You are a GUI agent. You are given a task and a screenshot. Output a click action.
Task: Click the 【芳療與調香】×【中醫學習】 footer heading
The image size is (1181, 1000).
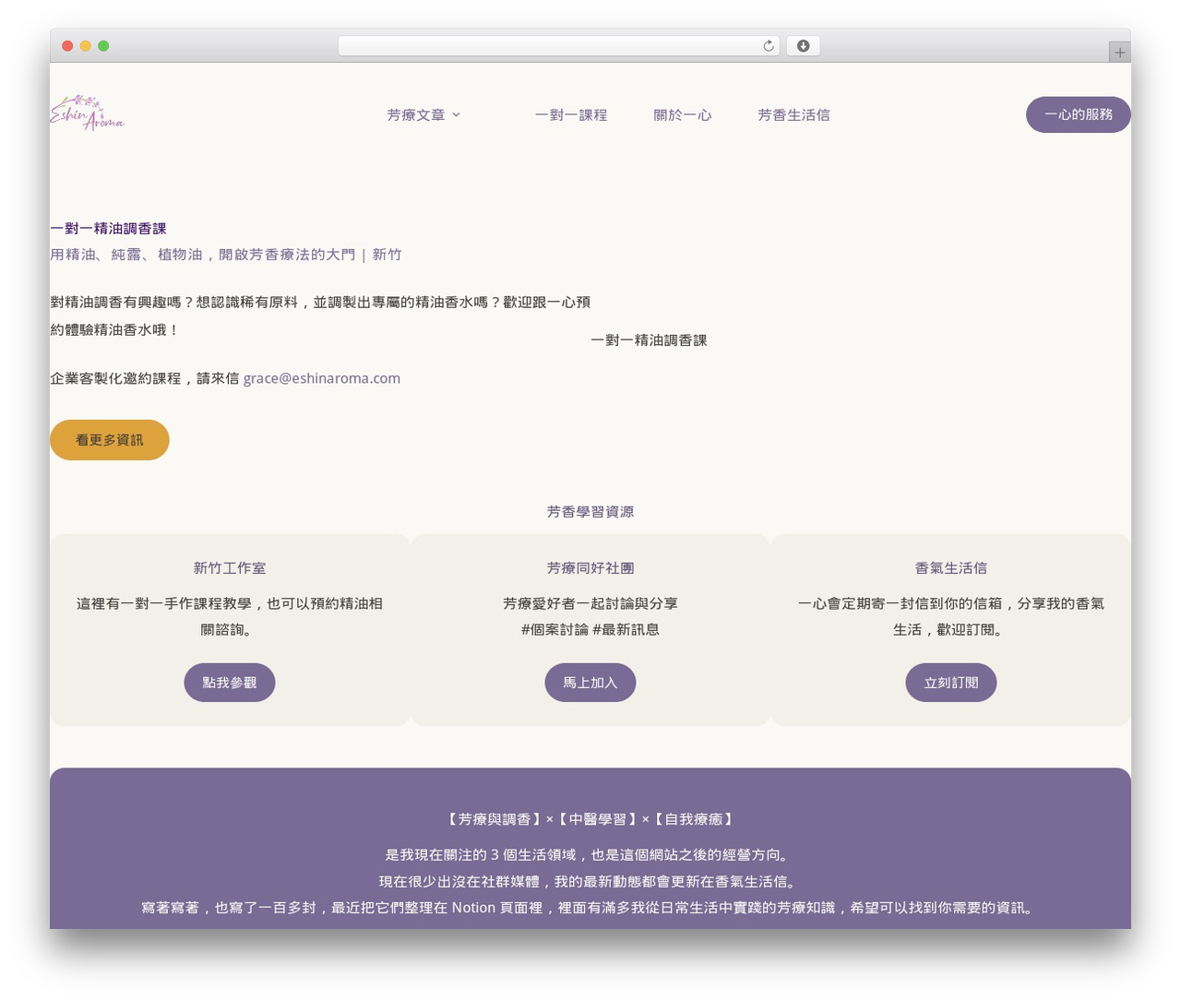tap(590, 819)
